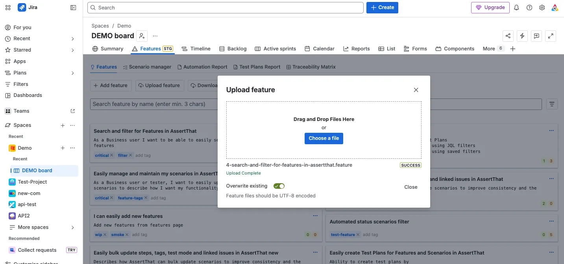The width and height of the screenshot is (564, 264).
Task: Open the Test-Project space
Action: [x=32, y=182]
